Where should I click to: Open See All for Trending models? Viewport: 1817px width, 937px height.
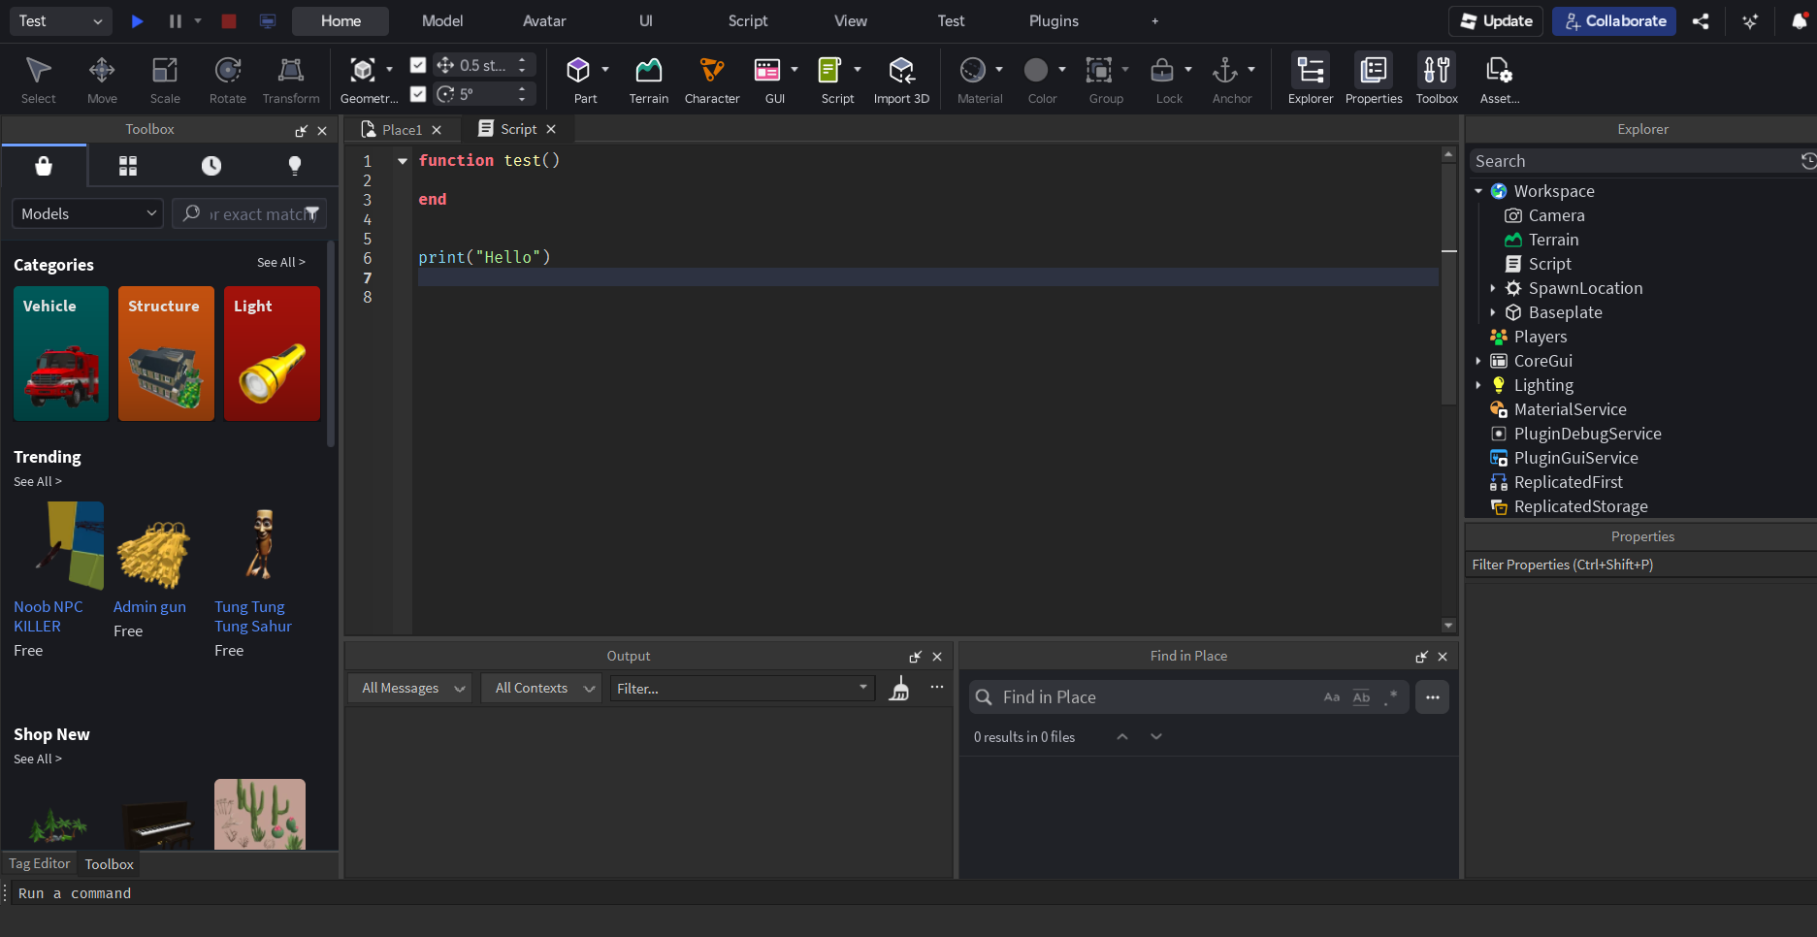[x=37, y=481]
